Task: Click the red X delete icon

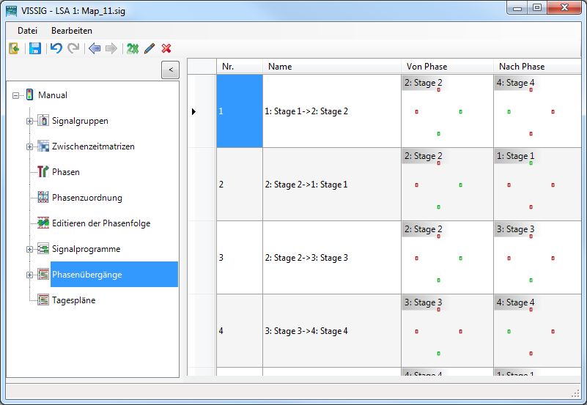Action: (166, 48)
